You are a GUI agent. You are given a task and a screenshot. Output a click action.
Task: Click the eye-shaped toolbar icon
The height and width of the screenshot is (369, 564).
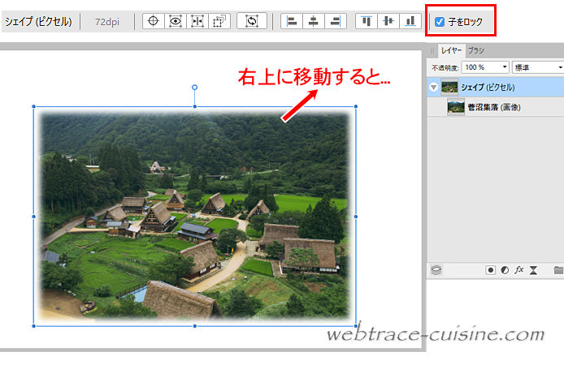pyautogui.click(x=175, y=21)
